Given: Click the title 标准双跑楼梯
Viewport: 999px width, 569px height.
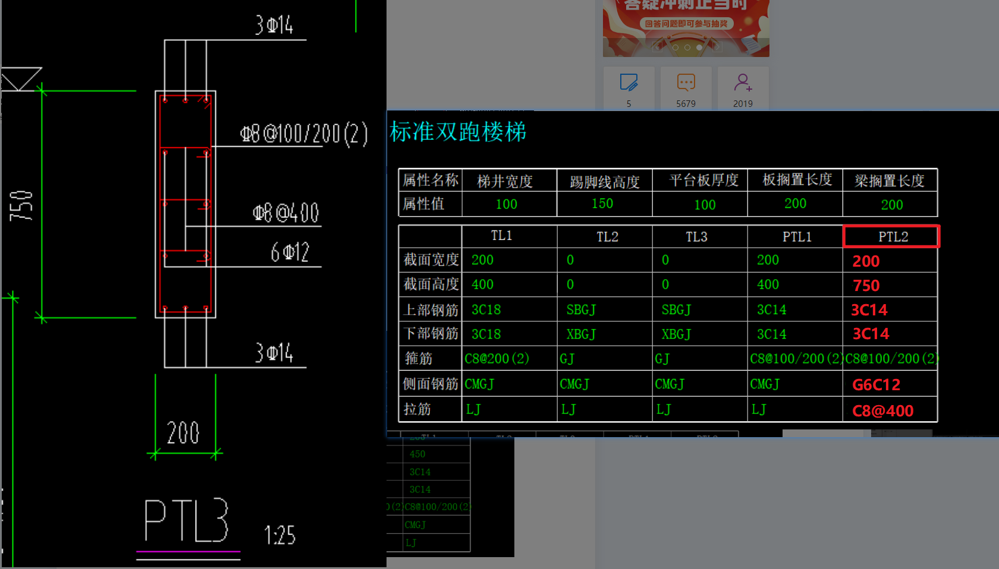Looking at the screenshot, I should [x=458, y=132].
